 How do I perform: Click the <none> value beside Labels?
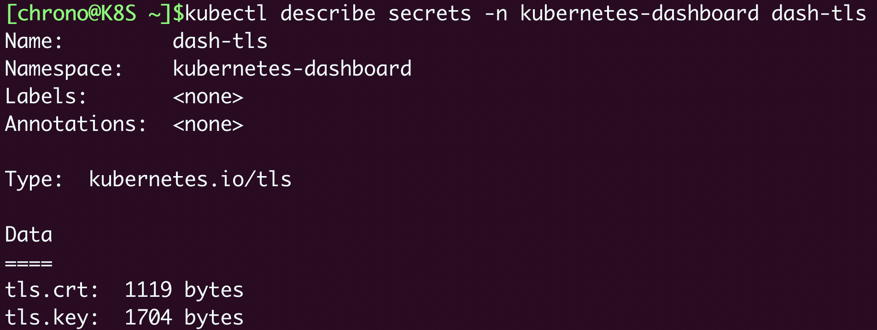208,96
